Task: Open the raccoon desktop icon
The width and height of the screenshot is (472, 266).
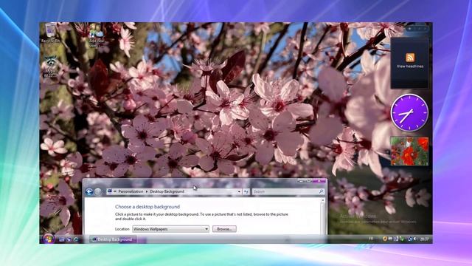Action: pos(51,66)
